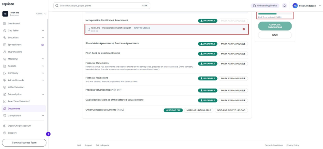The height and width of the screenshot is (149, 323).
Task: Upload file for Previous Valuation Report
Action: pos(208,91)
